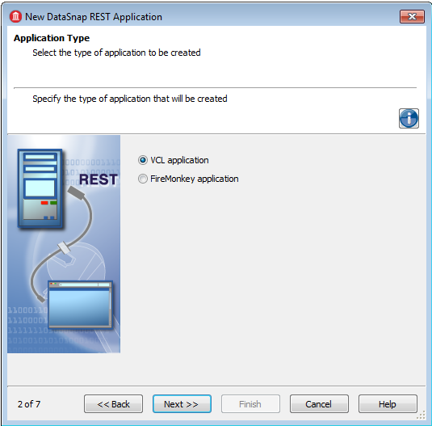
Task: Click the resize grip at dialog corner
Action: coord(422,415)
